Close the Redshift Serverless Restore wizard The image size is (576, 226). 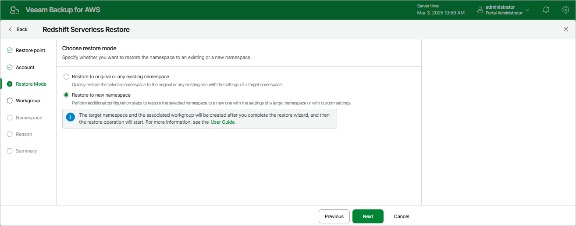(565, 29)
